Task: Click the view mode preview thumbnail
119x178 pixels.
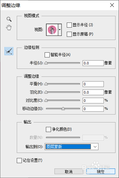Action: pyautogui.click(x=52, y=30)
